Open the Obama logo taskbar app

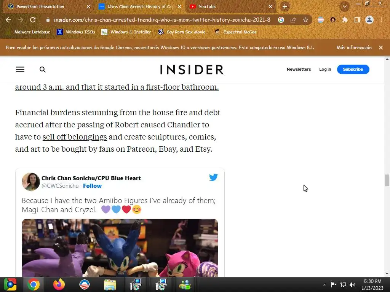(84, 284)
